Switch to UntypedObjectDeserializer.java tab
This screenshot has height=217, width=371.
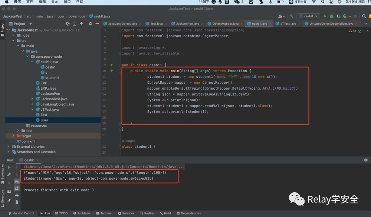click(x=331, y=24)
